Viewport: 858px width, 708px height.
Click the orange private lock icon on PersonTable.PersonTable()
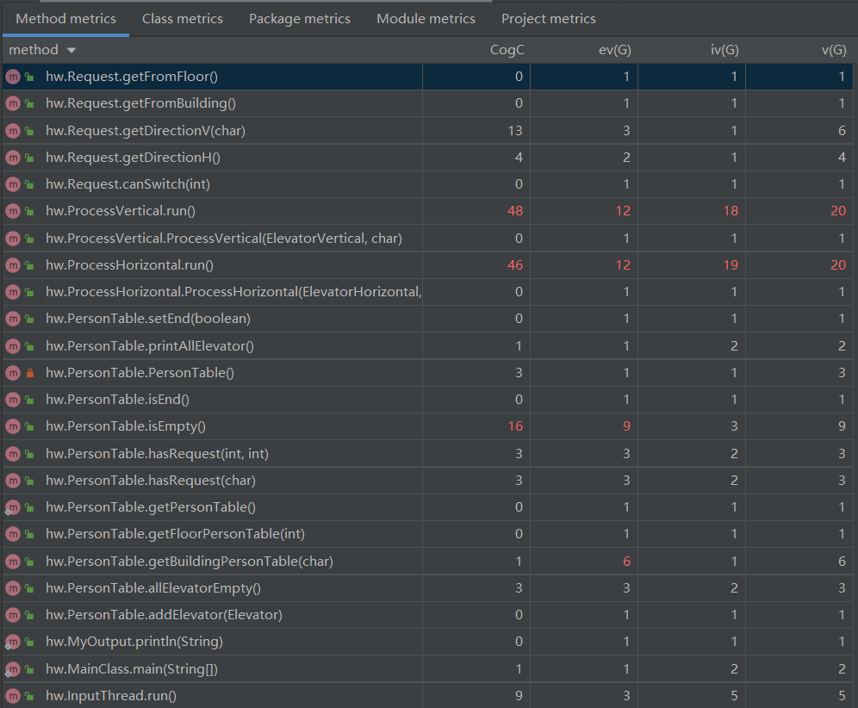pos(30,373)
